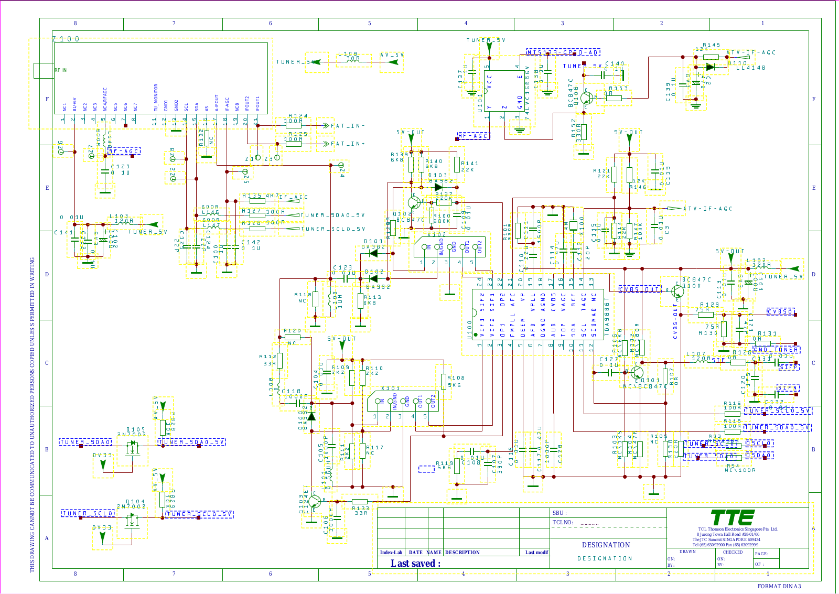Click the R112 33R resistor label

[x=268, y=360]
